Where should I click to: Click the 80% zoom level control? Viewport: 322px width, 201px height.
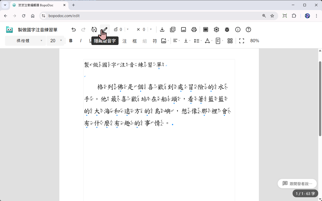tap(255, 41)
